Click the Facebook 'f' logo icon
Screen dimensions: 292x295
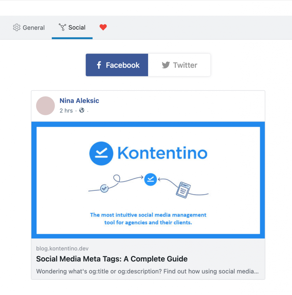point(99,65)
